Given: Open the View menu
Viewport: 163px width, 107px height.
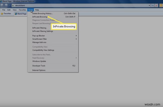Looking at the screenshot, I should click(15, 10).
